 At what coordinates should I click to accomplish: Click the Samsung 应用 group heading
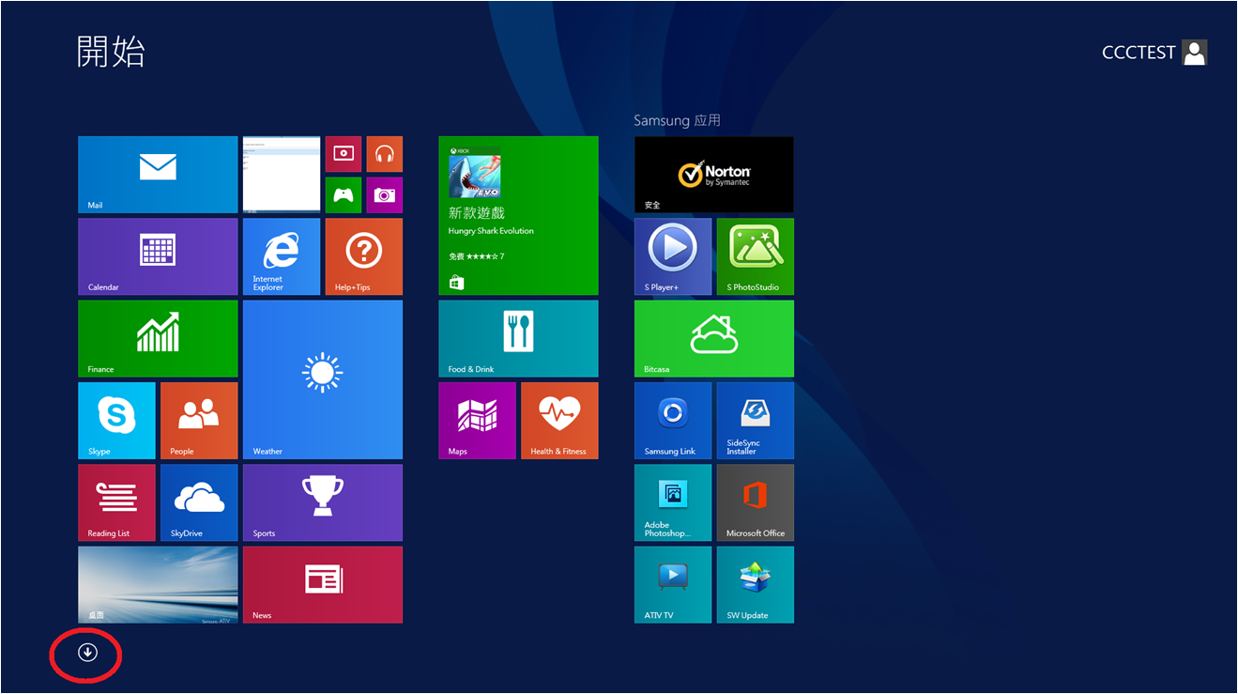[677, 120]
